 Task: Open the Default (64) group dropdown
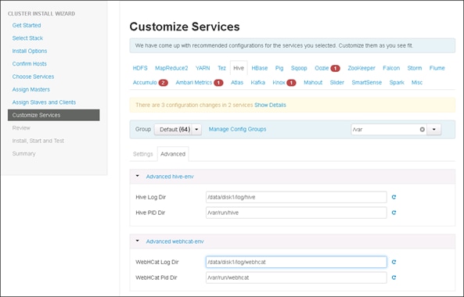[178, 130]
